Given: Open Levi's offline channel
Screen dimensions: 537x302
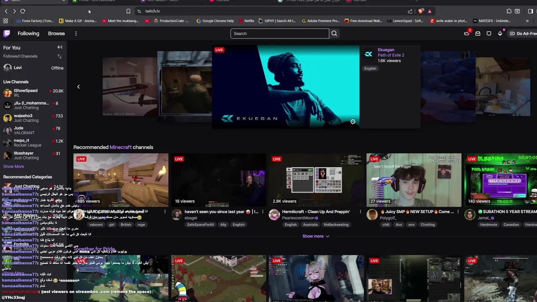Looking at the screenshot, I should (x=33, y=68).
